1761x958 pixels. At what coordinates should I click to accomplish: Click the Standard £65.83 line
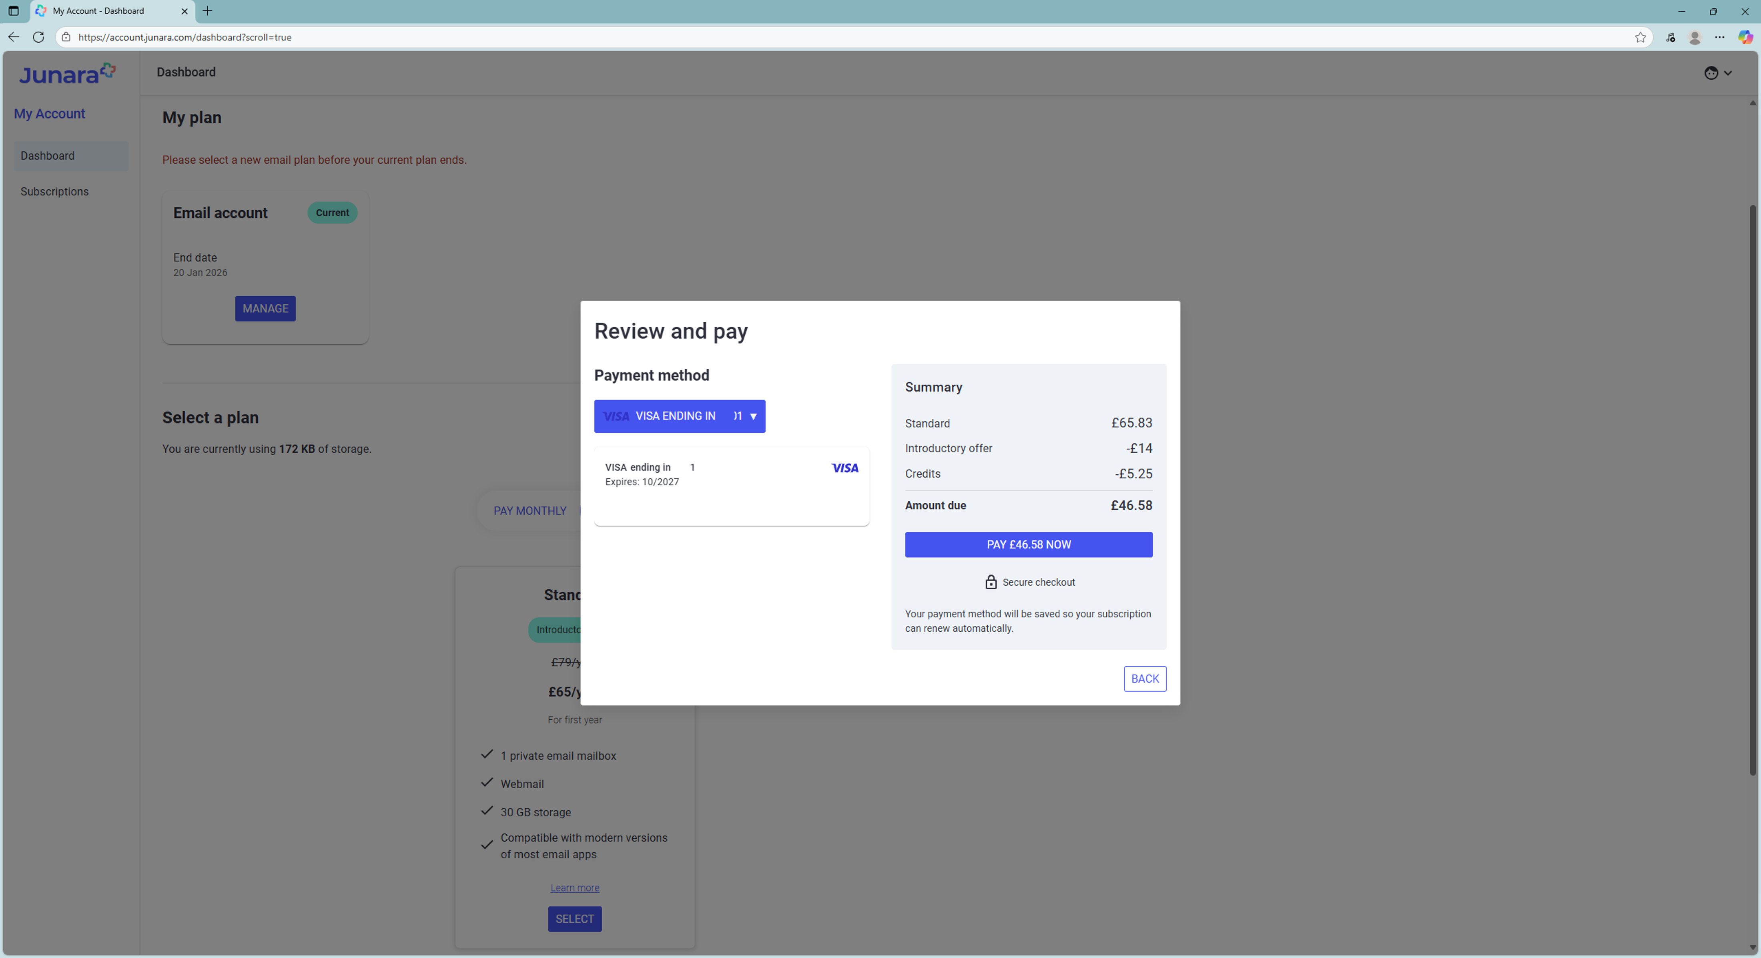[x=1028, y=423]
